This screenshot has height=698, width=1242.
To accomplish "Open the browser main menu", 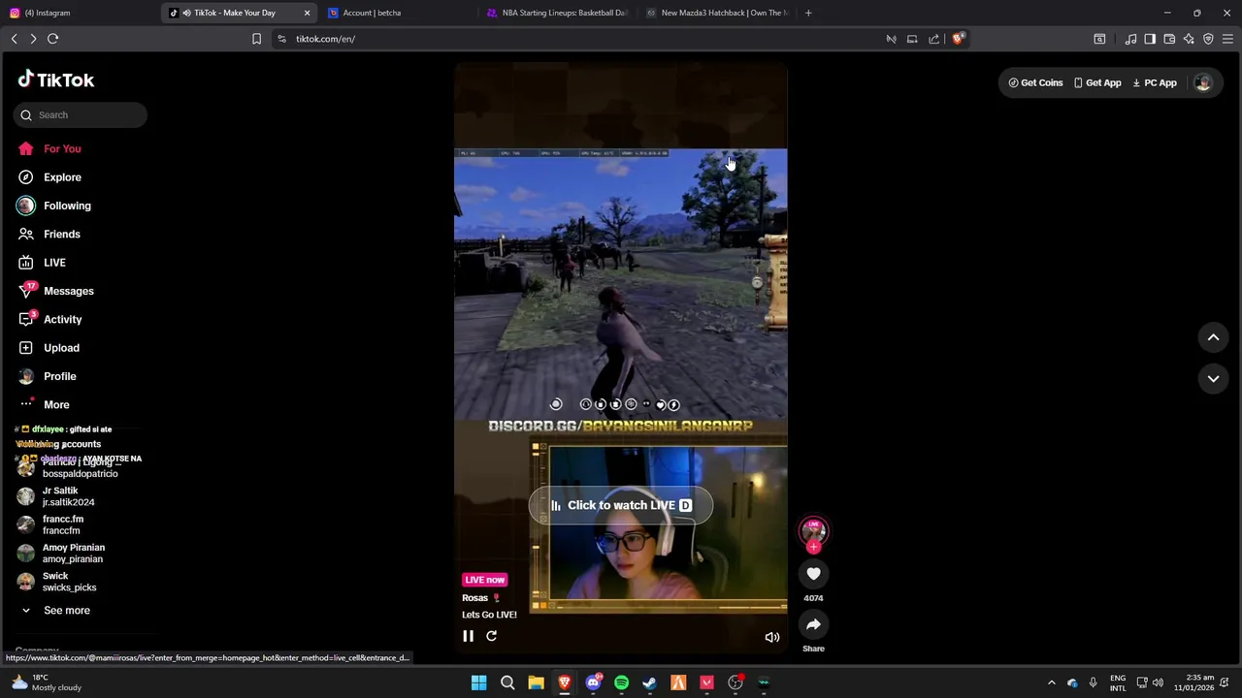I will pyautogui.click(x=1227, y=39).
